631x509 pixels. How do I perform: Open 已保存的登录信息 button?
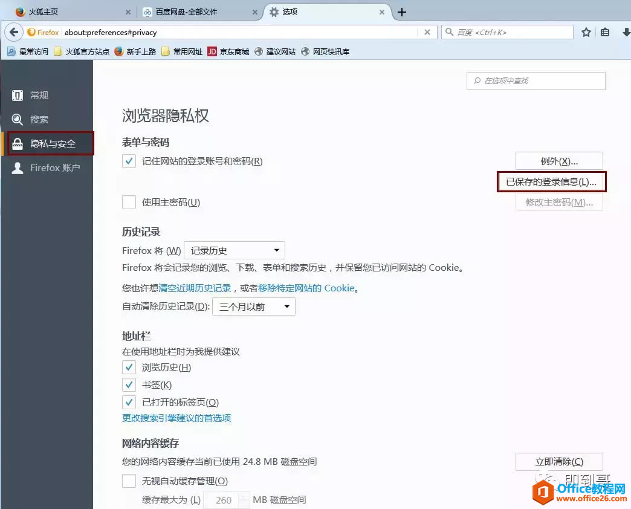click(551, 182)
